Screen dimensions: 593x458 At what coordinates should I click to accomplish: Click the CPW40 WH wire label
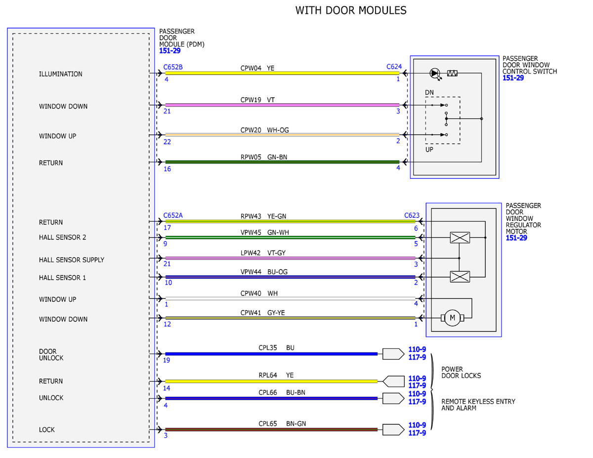pos(259,293)
